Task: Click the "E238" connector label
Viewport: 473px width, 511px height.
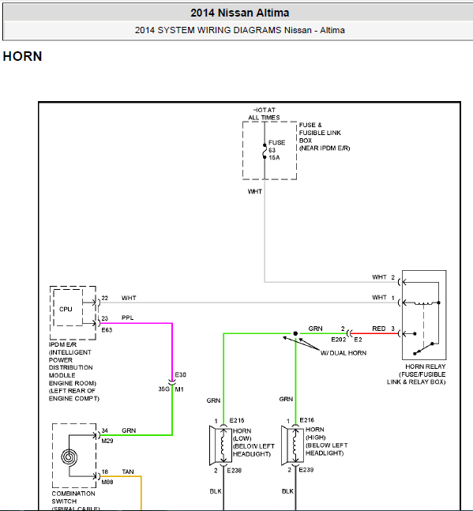Action: (x=235, y=470)
